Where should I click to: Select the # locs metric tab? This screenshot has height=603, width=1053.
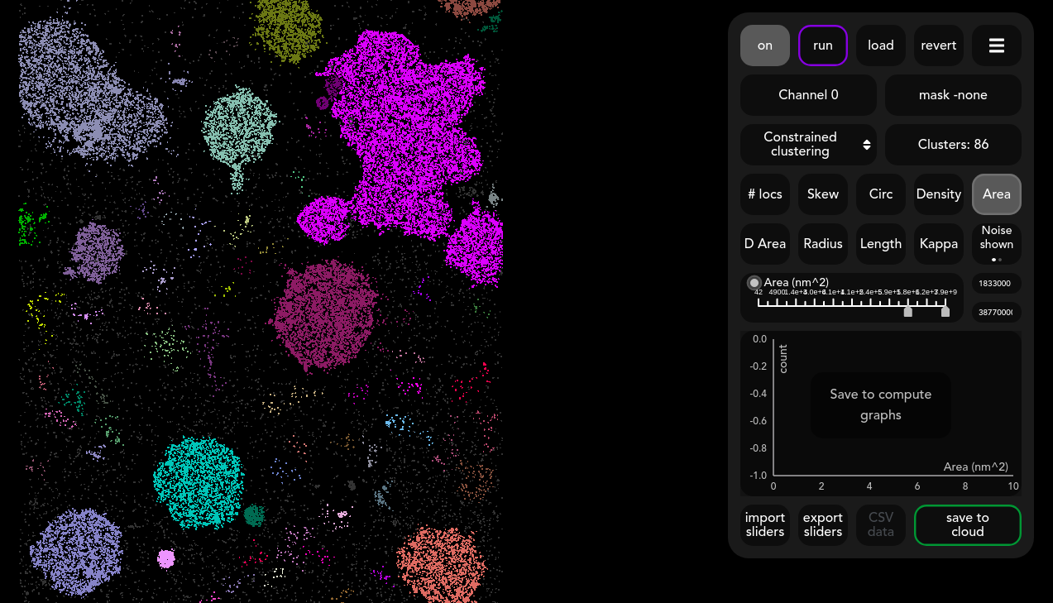click(x=765, y=194)
